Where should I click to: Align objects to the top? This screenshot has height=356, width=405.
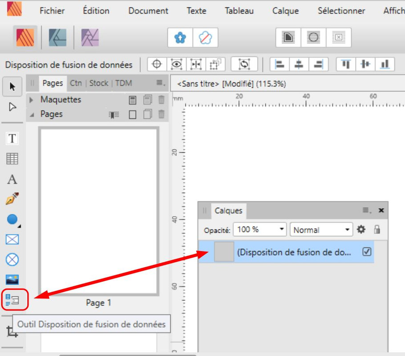(346, 64)
